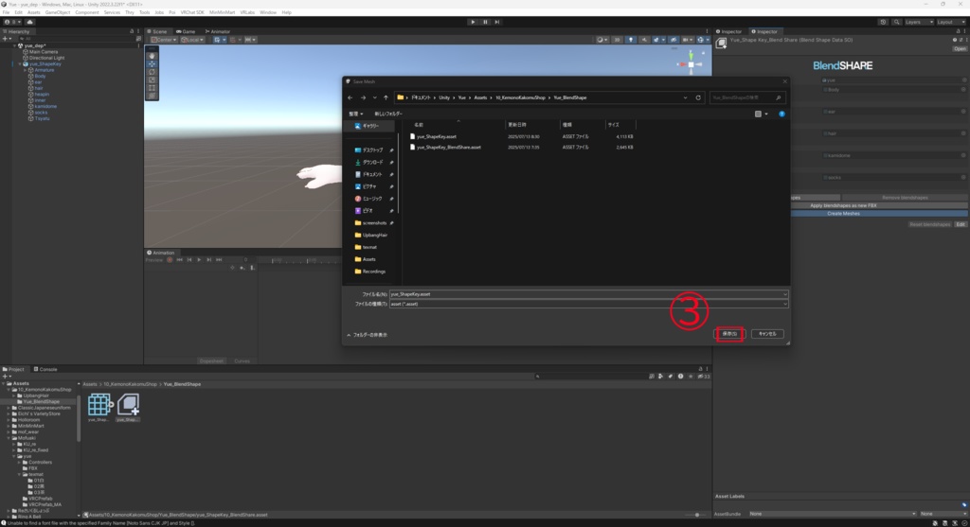Open the file type dropdown in dialog
The height and width of the screenshot is (527, 970).
(785, 304)
